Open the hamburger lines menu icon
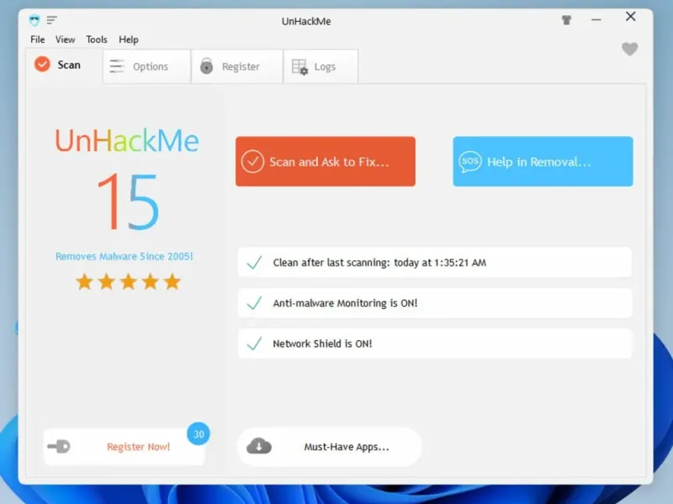 pos(52,19)
